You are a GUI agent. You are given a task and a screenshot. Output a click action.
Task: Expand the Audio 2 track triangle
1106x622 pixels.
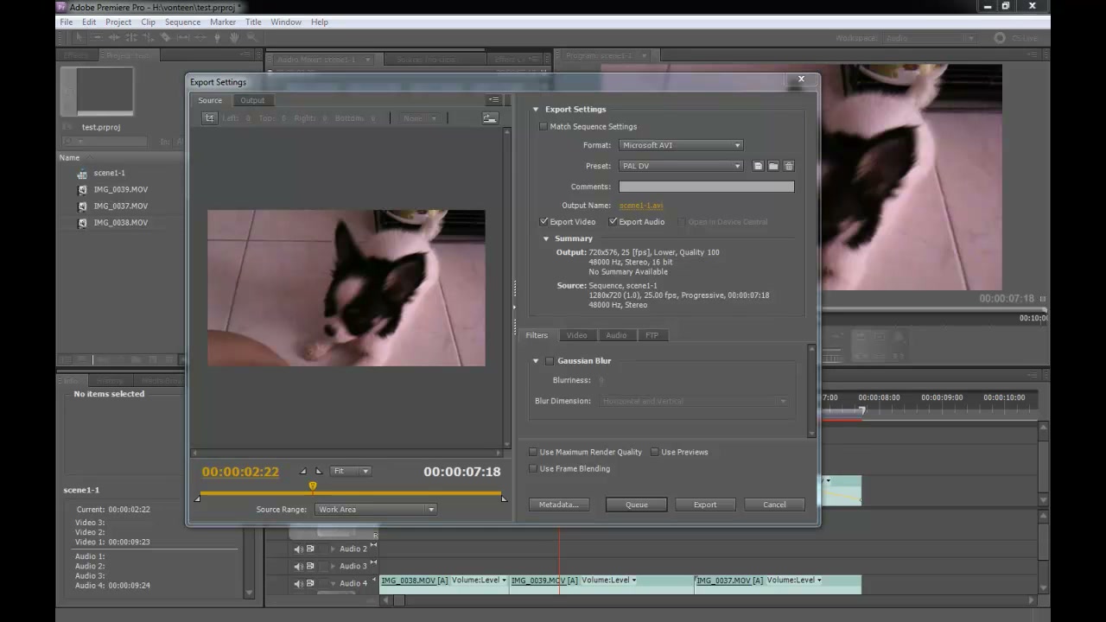point(333,549)
